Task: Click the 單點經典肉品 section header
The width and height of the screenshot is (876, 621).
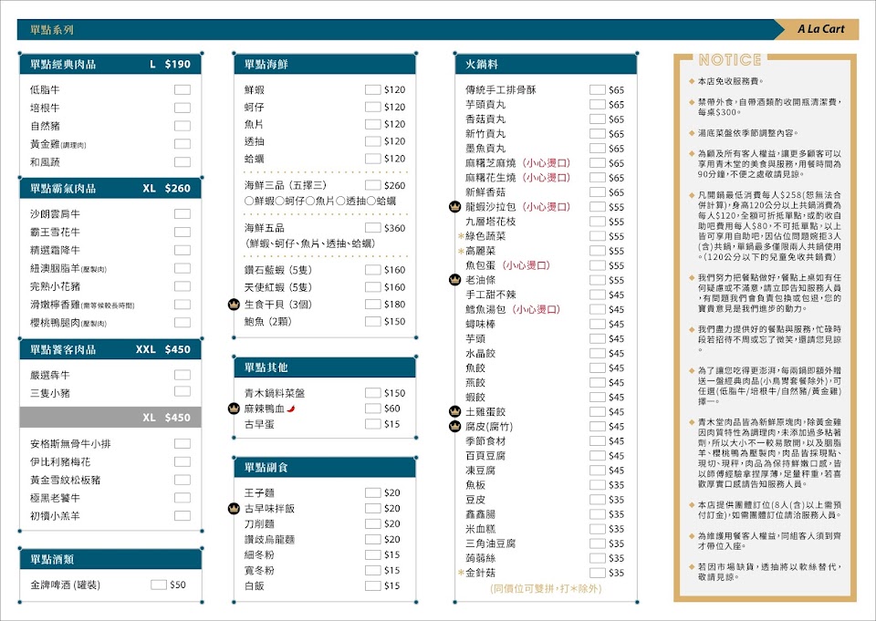Action: tap(110, 64)
